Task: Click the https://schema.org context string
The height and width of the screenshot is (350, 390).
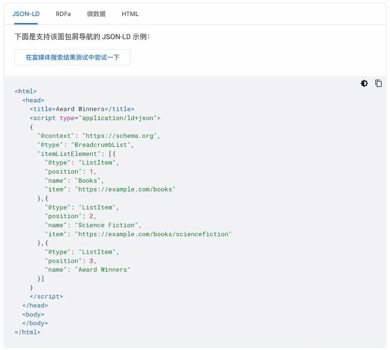Action: click(x=121, y=136)
